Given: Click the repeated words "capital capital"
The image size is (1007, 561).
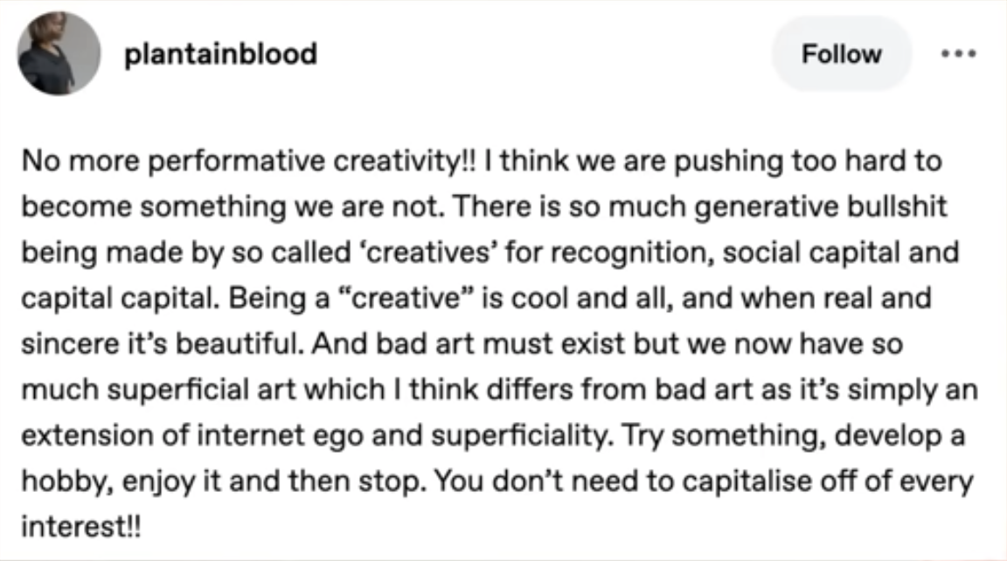Looking at the screenshot, I should 118,300.
